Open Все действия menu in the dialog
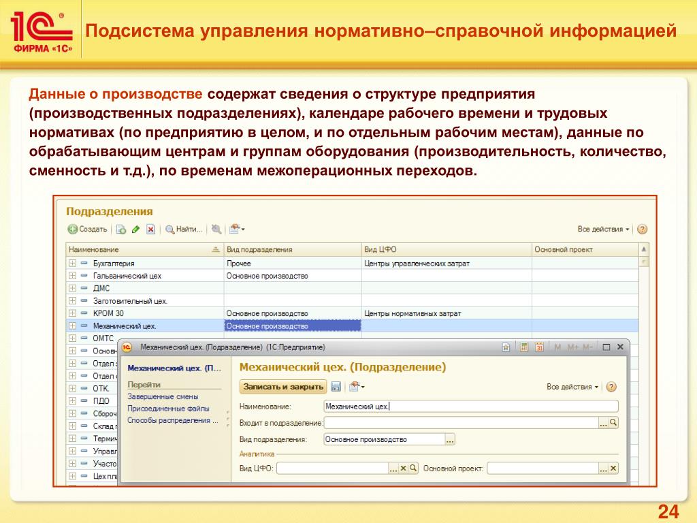The image size is (697, 523). (x=572, y=387)
